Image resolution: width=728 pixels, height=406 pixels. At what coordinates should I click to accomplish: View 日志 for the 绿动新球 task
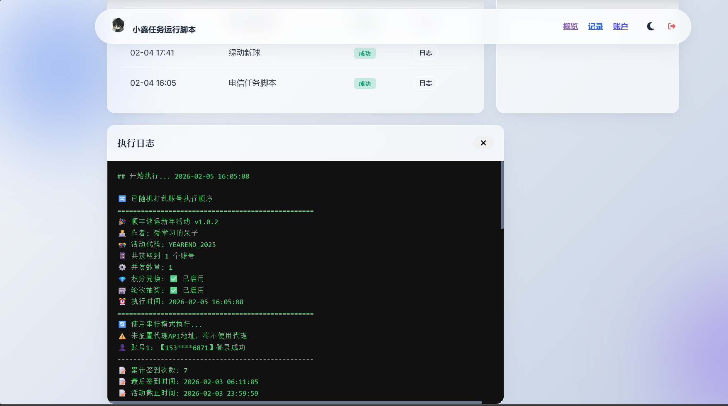[425, 53]
